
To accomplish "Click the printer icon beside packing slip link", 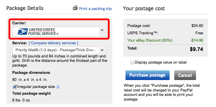I will (x=75, y=8).
